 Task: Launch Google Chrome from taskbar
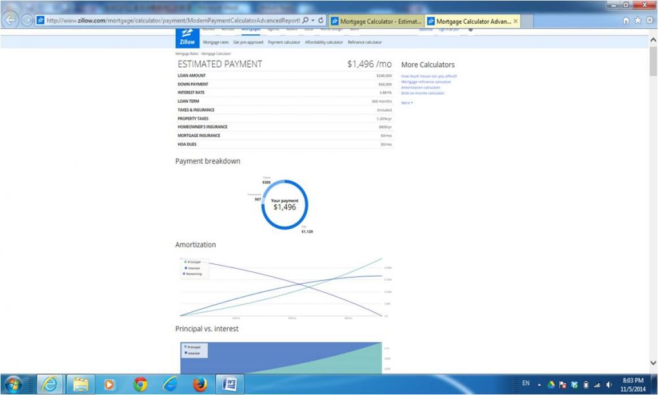click(140, 384)
